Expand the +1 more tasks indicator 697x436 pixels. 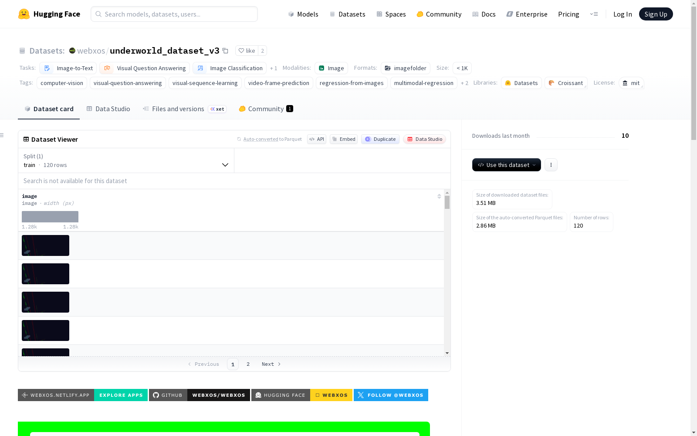[274, 68]
